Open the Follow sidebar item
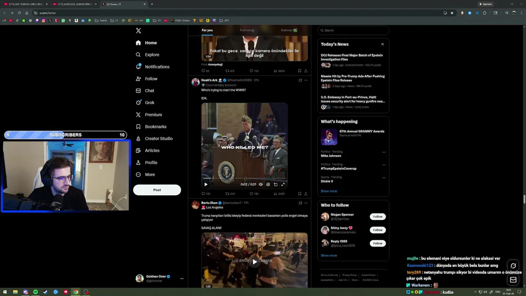Image resolution: width=526 pixels, height=296 pixels. pyautogui.click(x=146, y=79)
